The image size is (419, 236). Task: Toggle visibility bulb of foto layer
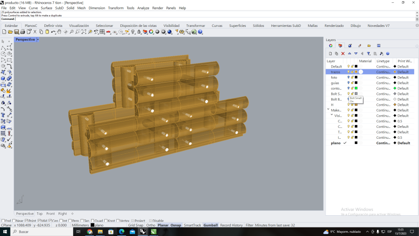[x=349, y=77]
